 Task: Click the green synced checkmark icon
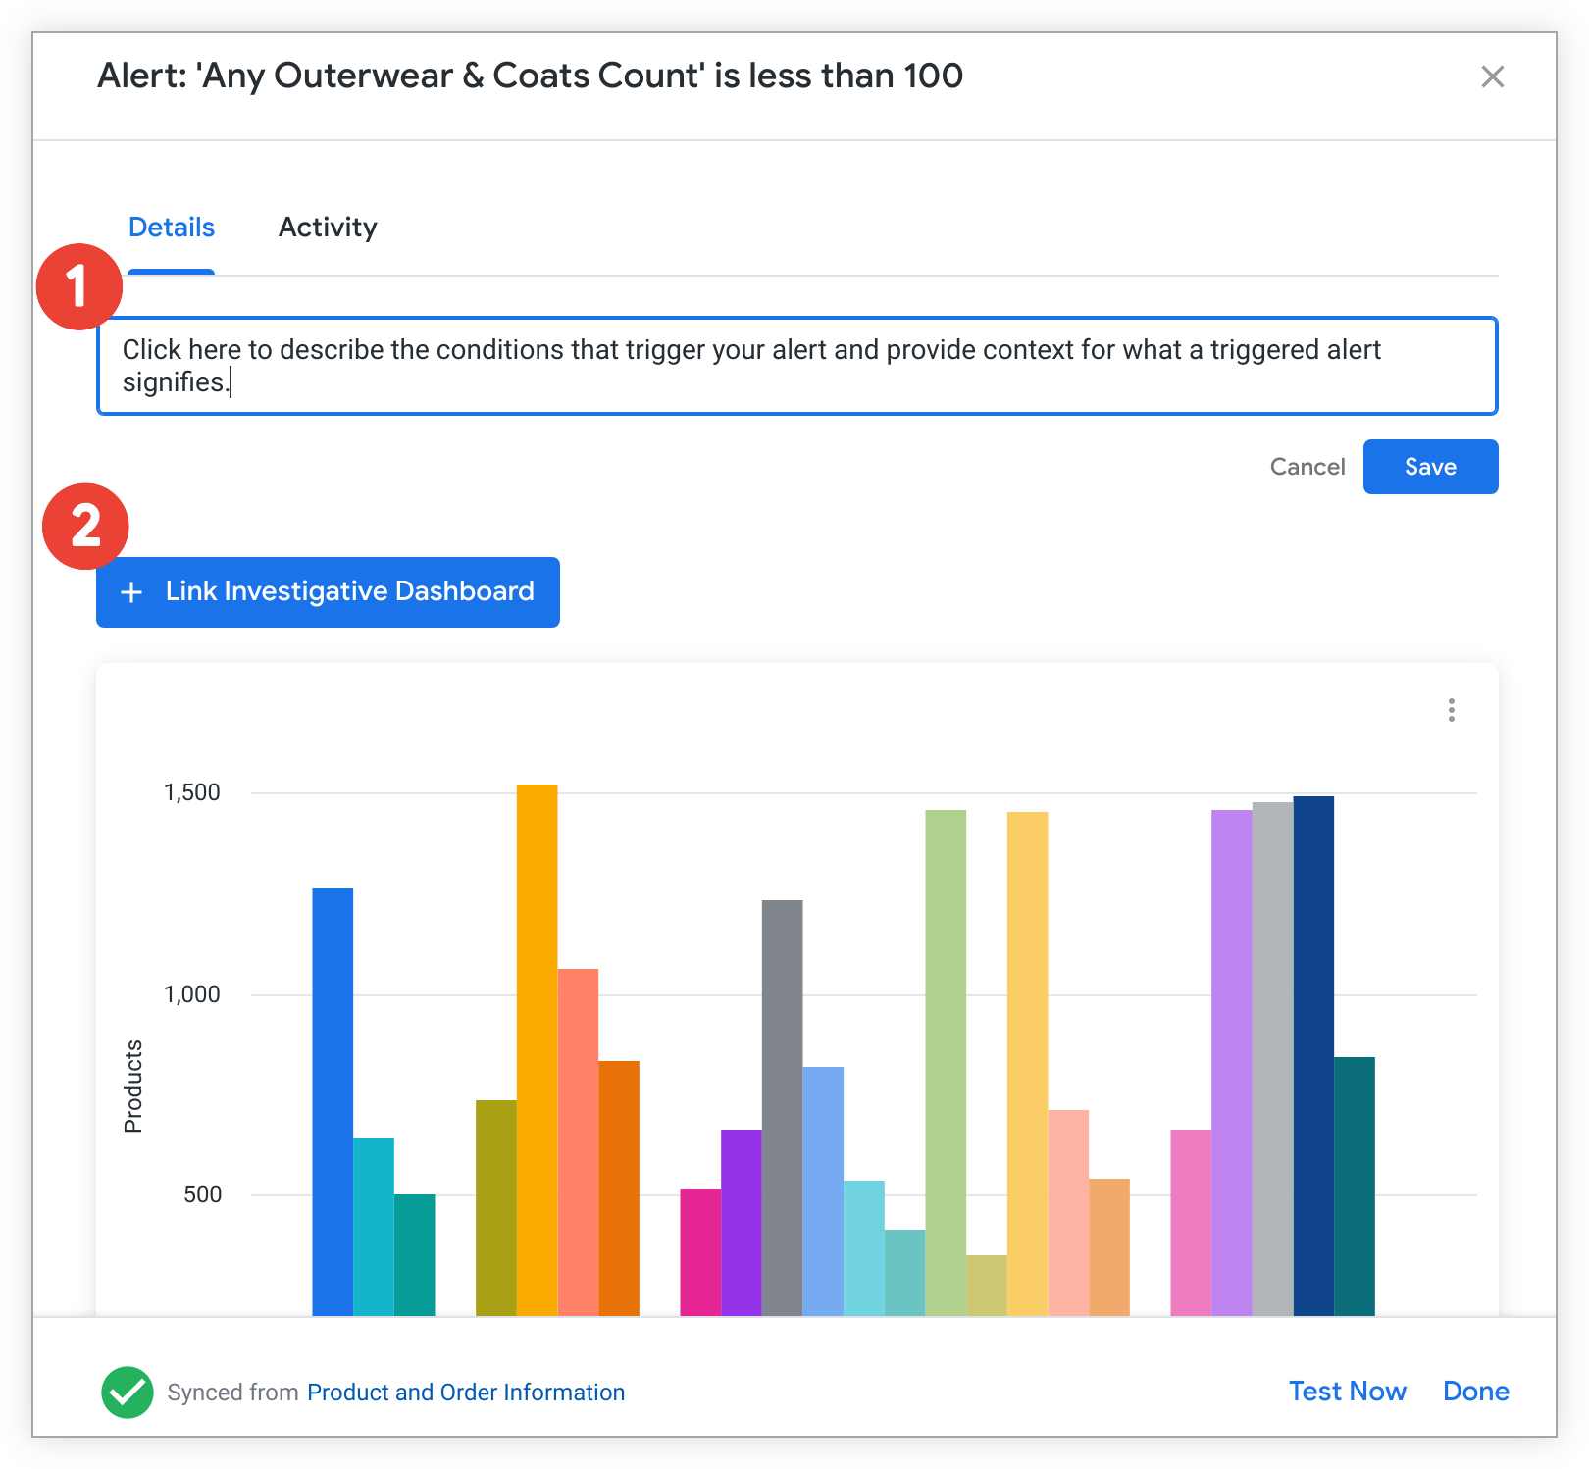(128, 1392)
